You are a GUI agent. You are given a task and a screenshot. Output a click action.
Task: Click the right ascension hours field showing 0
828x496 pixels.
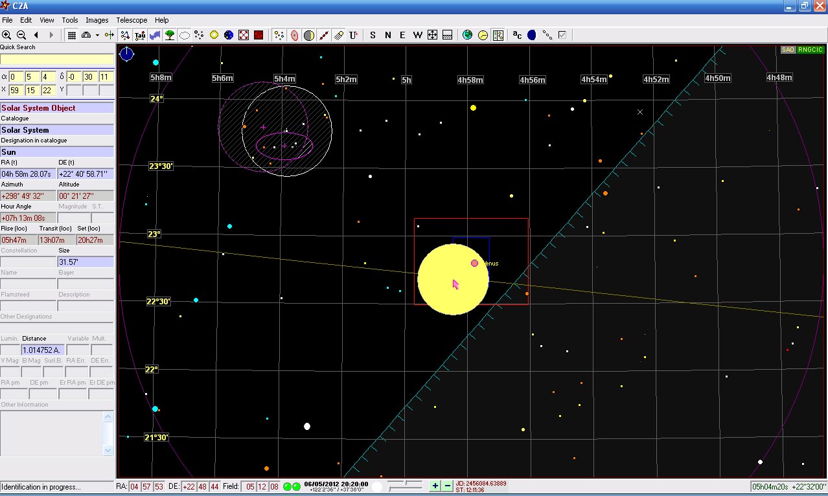click(16, 77)
